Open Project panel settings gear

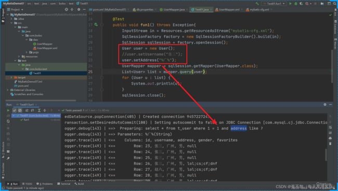79,9
